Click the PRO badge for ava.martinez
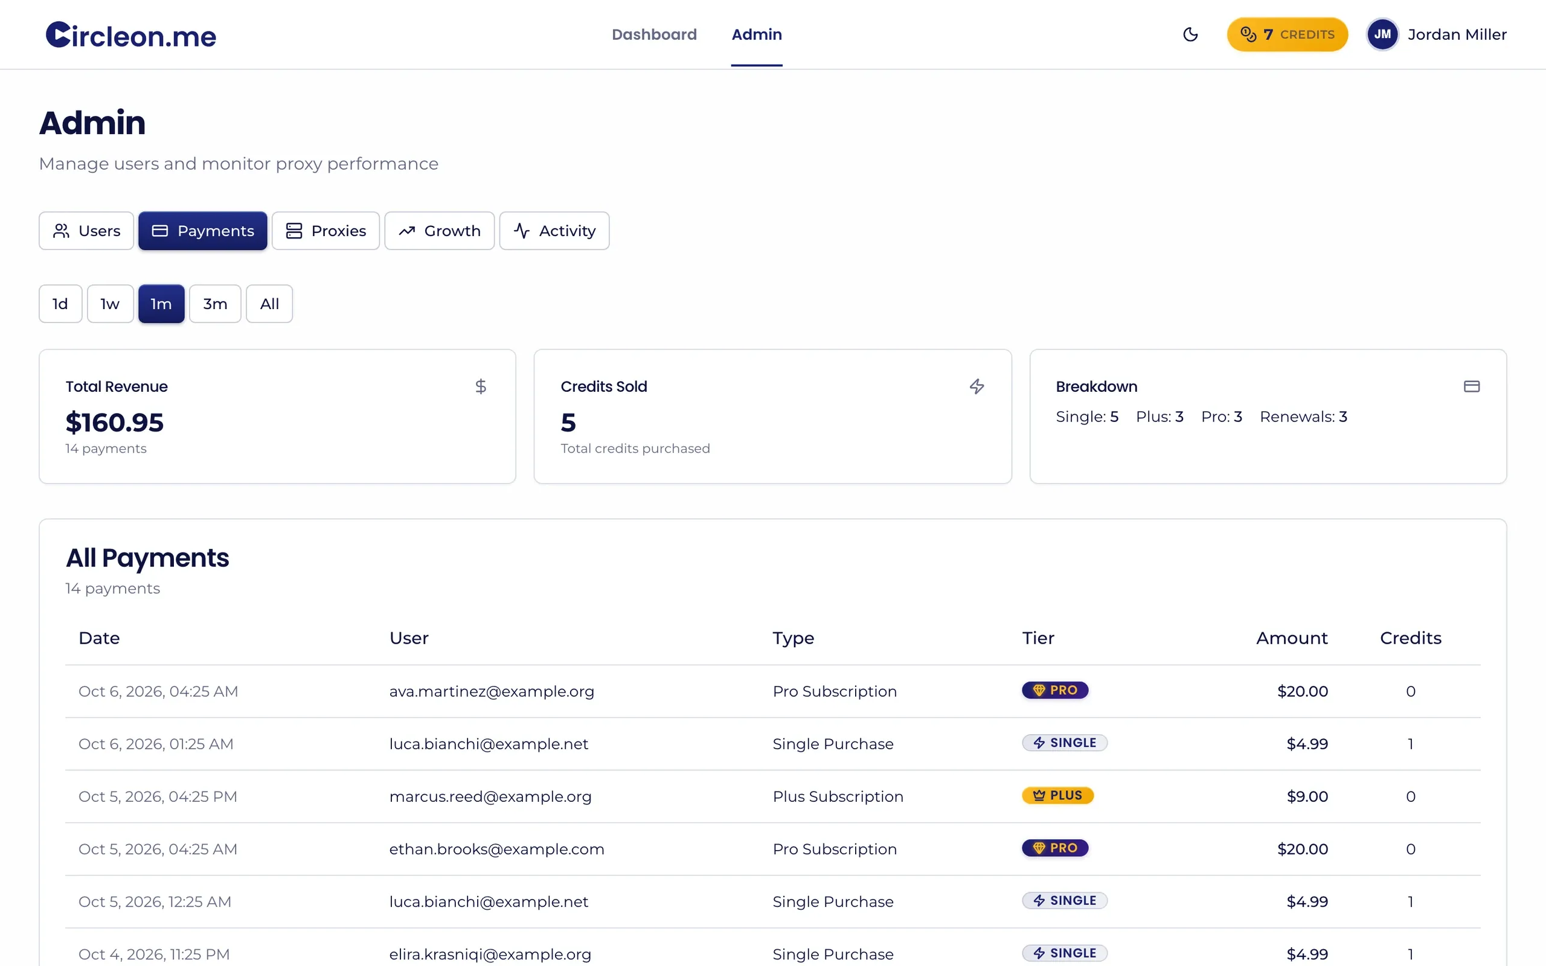1546x966 pixels. (x=1056, y=691)
